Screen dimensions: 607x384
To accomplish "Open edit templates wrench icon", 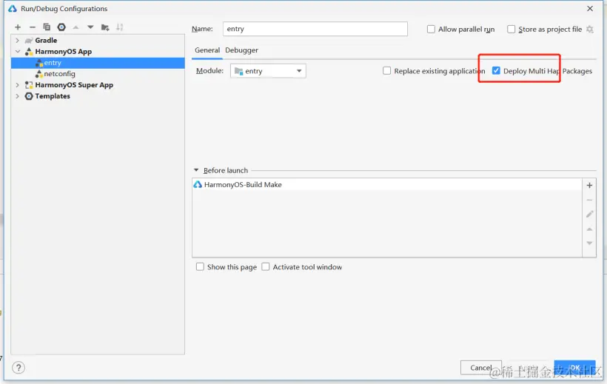I will pos(61,27).
